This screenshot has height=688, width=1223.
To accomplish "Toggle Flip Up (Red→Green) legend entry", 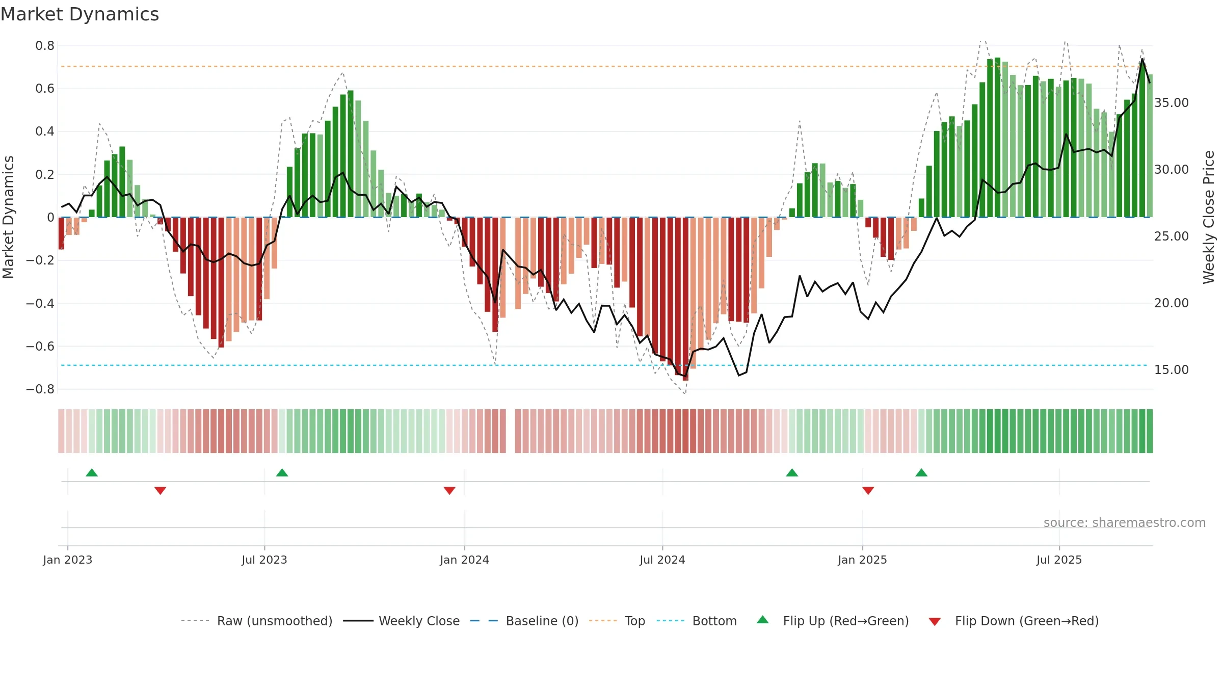I will tap(833, 621).
